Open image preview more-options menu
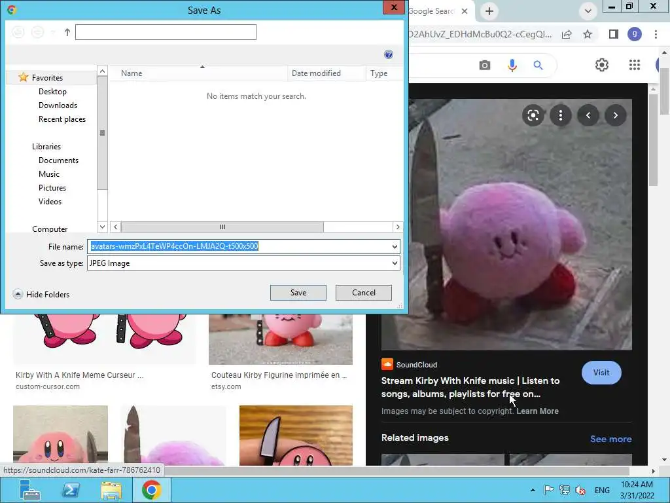Image resolution: width=670 pixels, height=503 pixels. (x=561, y=115)
